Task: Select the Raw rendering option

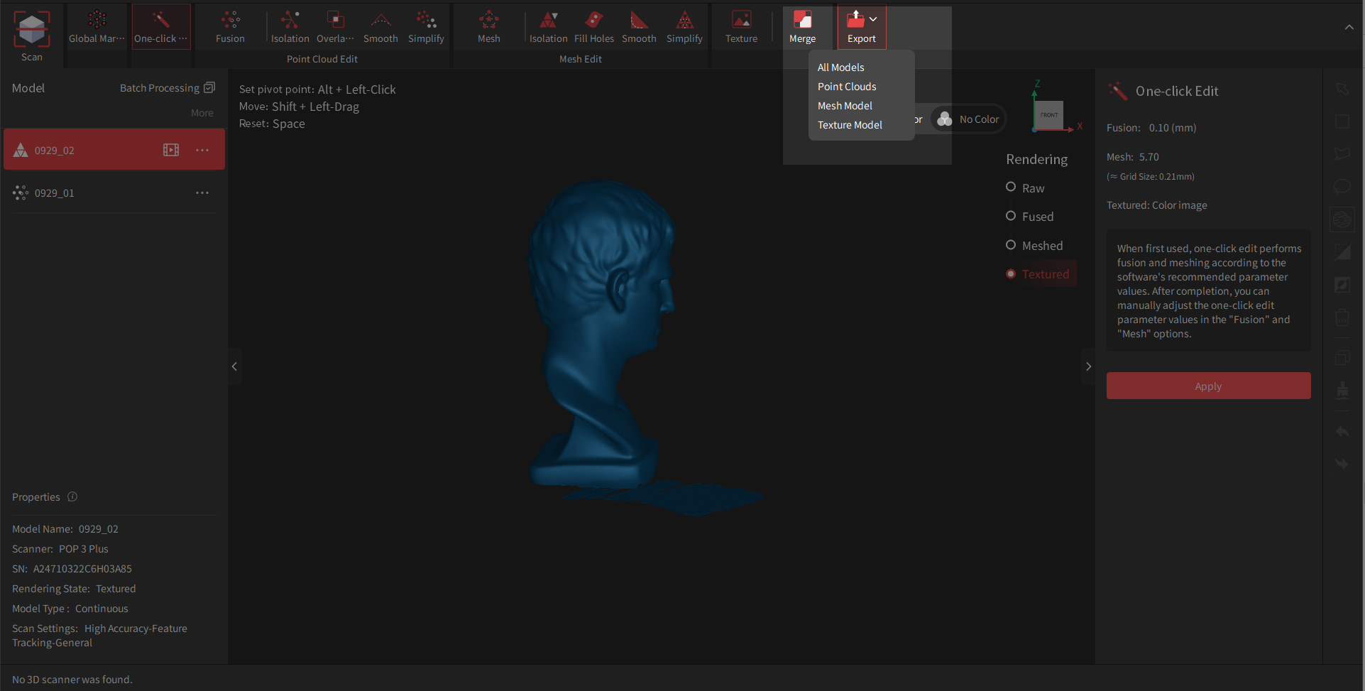Action: pos(1011,187)
